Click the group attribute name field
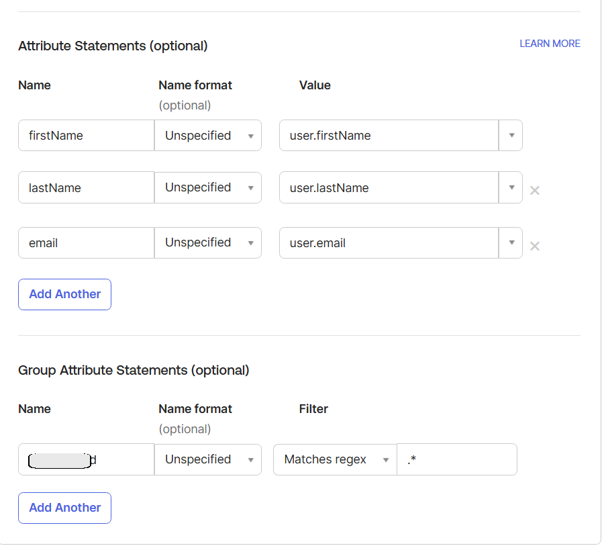Screen dimensions: 604x548 pos(87,459)
